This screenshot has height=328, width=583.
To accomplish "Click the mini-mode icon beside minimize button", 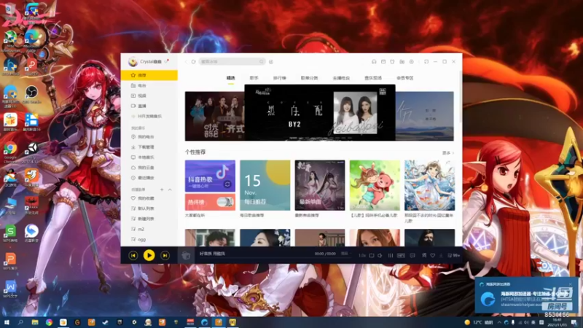I will 426,62.
